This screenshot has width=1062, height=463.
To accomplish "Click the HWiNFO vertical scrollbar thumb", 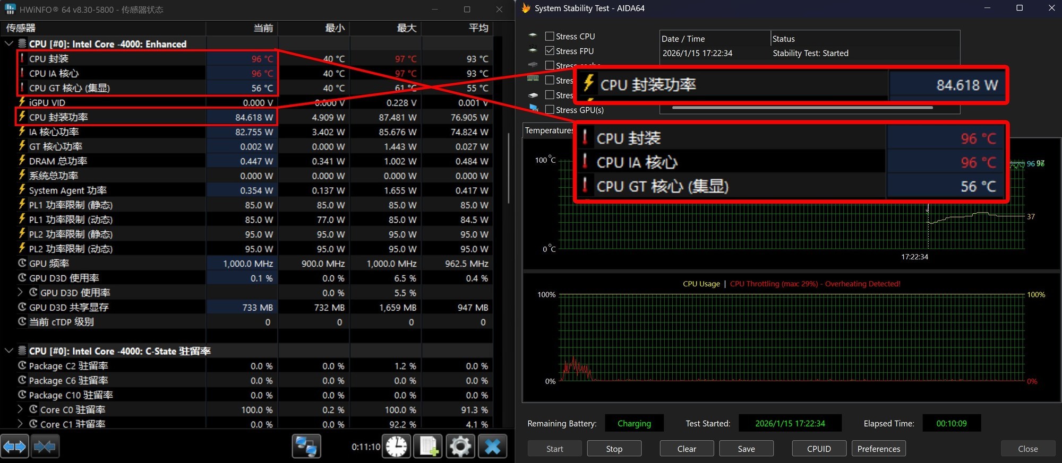I will point(509,168).
